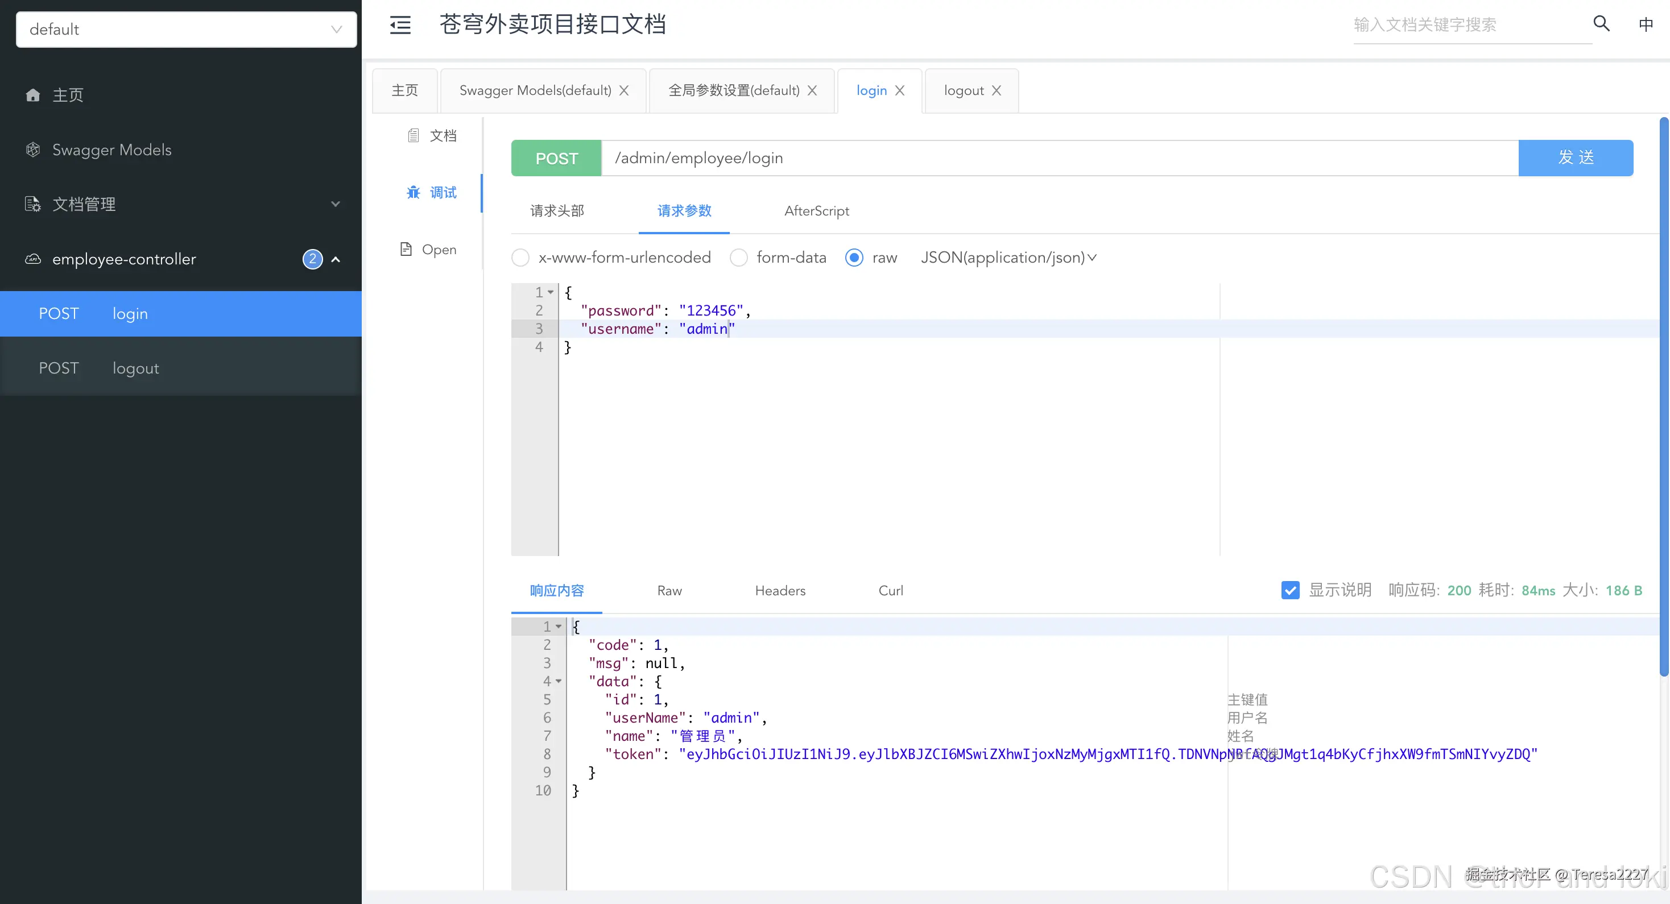Click the bug icon for 调试
The height and width of the screenshot is (904, 1670).
[413, 193]
